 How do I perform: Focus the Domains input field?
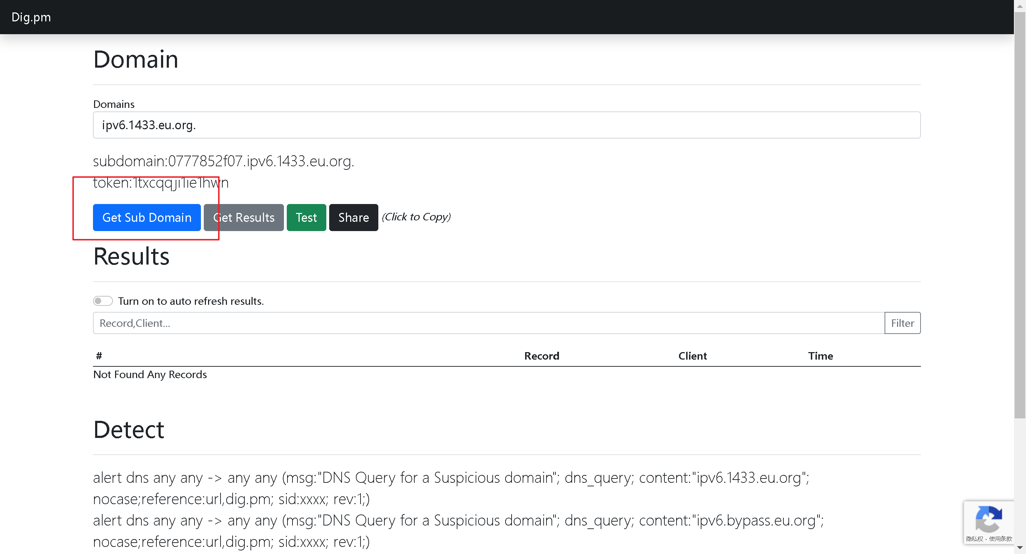pos(506,125)
